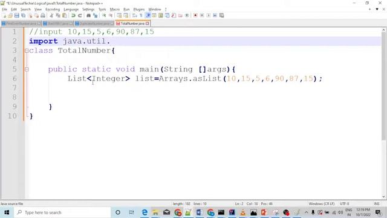Screen dimensions: 387x218
Task: Toggle synchronized vertical scrolling
Action: pos(119,15)
